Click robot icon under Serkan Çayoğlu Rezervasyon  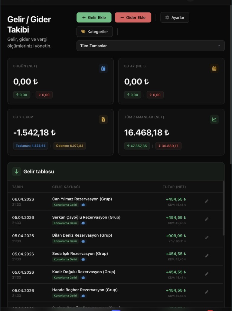point(83,223)
